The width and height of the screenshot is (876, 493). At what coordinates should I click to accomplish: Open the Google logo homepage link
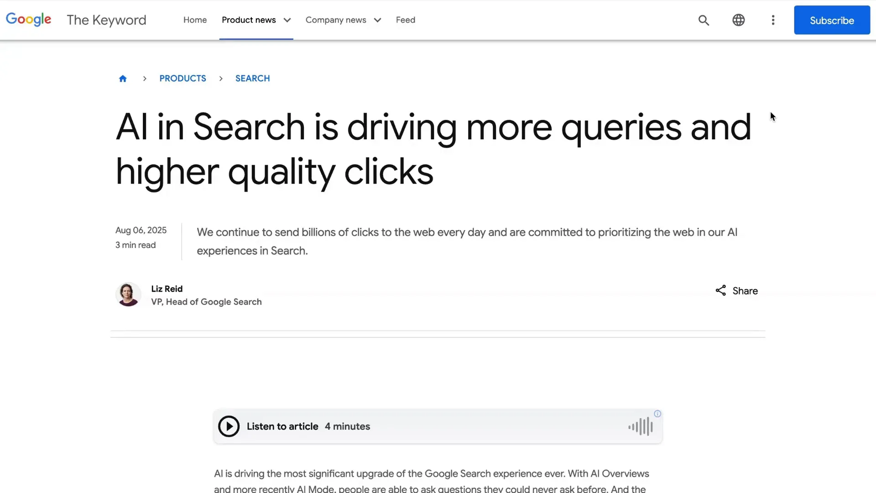tap(28, 20)
